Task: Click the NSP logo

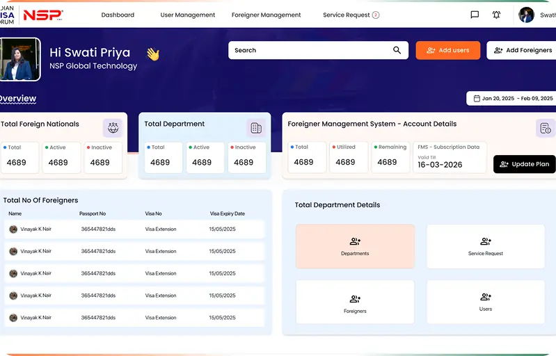Action: (43, 15)
